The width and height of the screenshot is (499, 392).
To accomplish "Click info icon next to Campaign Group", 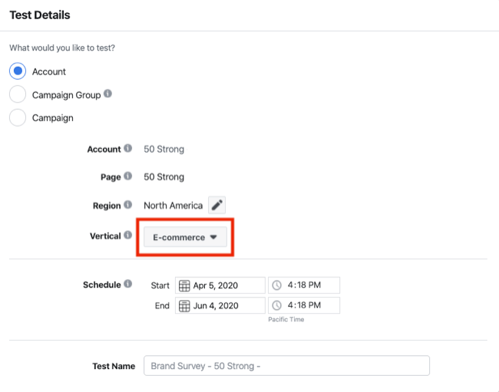I will 107,94.
